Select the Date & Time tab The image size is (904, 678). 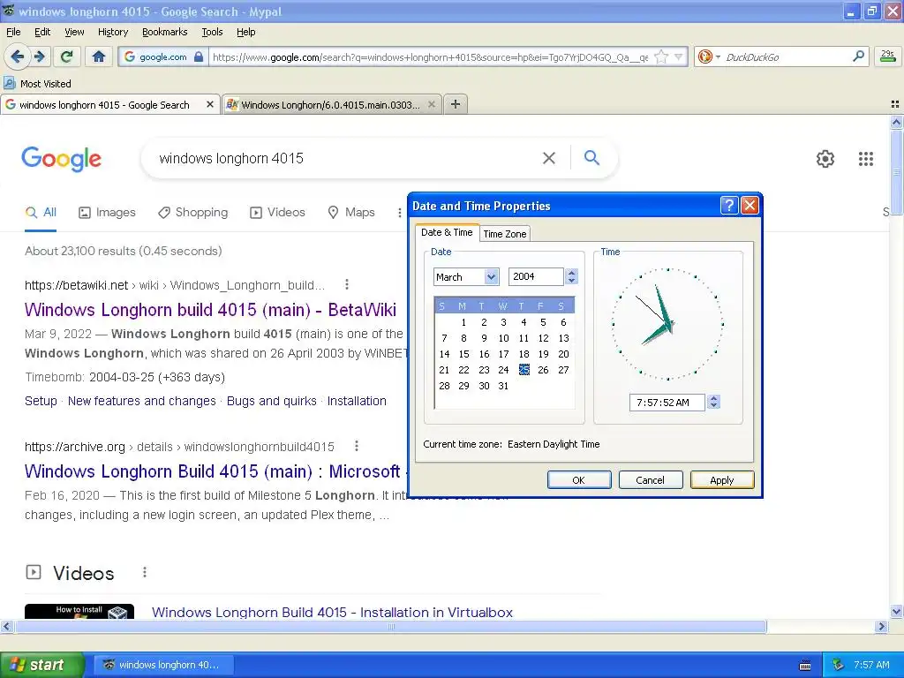click(x=447, y=232)
